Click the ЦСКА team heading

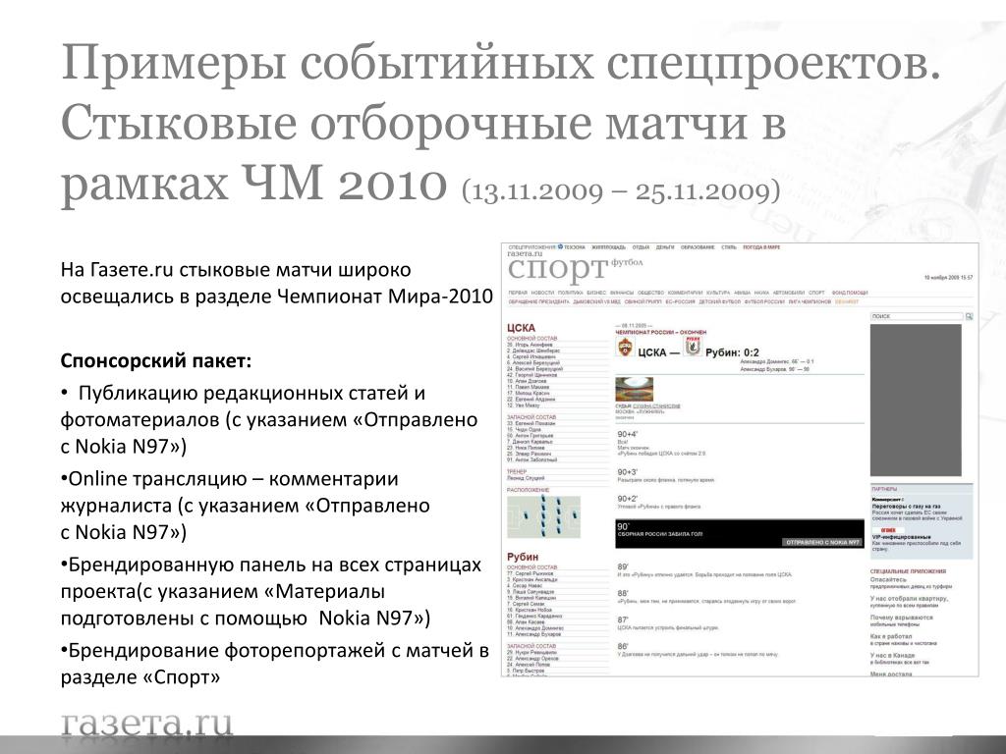click(x=521, y=328)
